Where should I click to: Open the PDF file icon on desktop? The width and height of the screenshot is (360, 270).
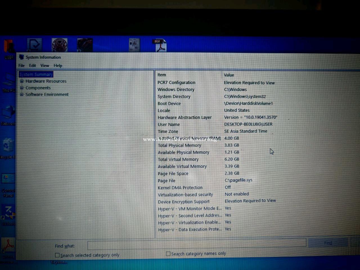click(x=160, y=45)
